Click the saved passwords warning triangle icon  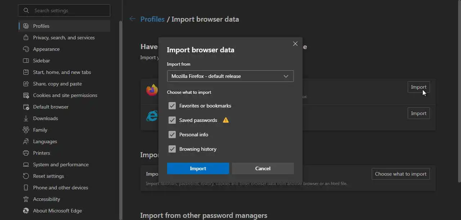coord(226,120)
